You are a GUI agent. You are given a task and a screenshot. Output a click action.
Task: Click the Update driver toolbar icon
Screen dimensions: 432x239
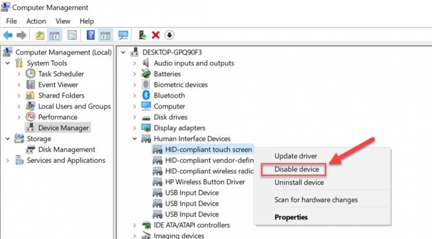[x=142, y=35]
